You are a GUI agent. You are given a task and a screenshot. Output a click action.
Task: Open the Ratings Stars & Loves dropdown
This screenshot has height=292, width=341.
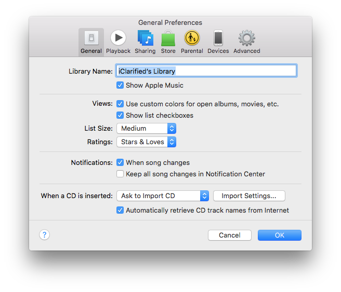147,142
